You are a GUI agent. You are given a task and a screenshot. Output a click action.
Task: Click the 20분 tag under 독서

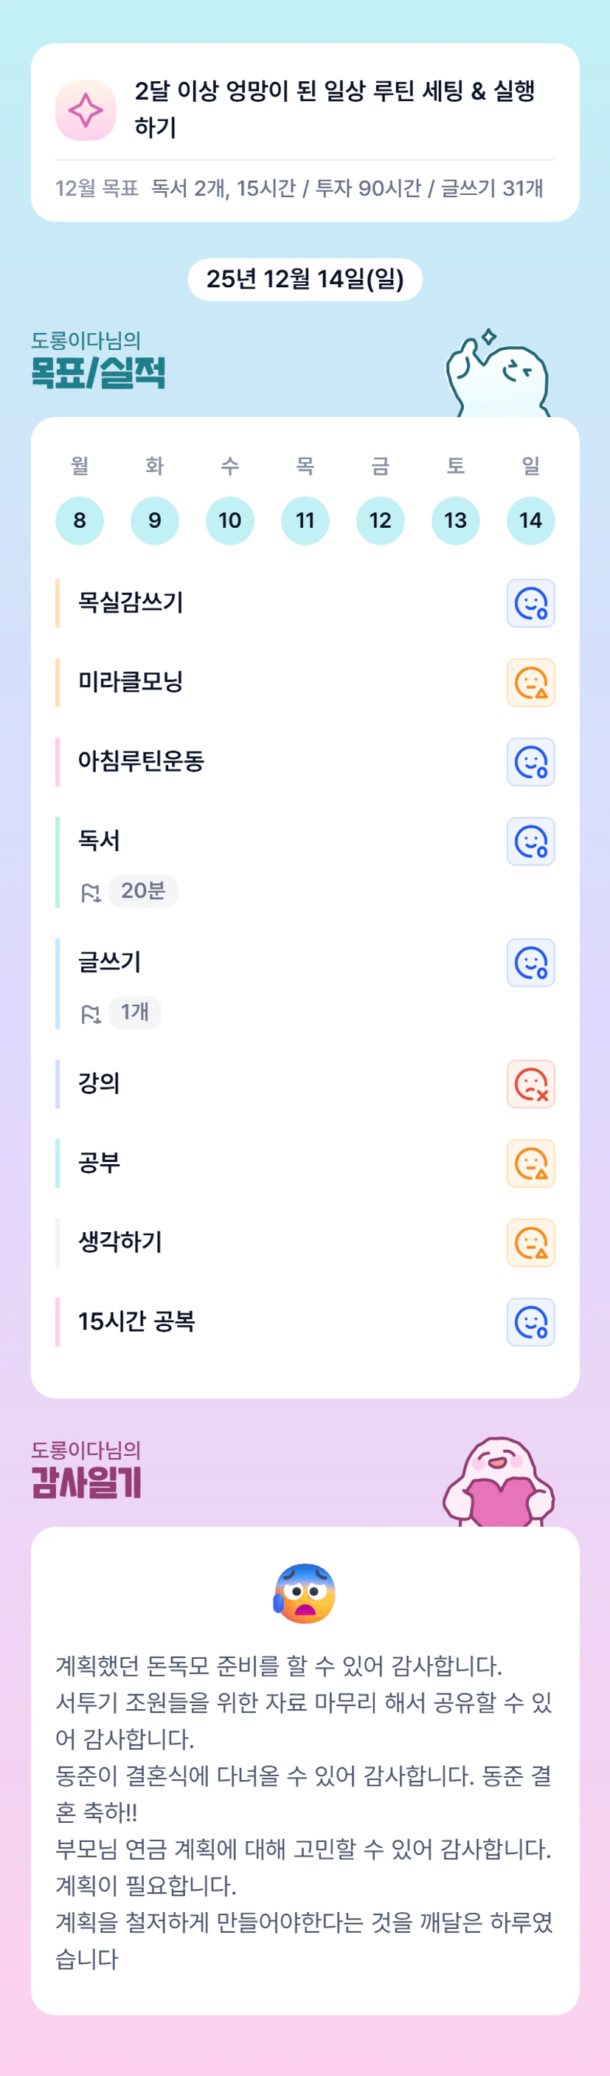pyautogui.click(x=142, y=890)
